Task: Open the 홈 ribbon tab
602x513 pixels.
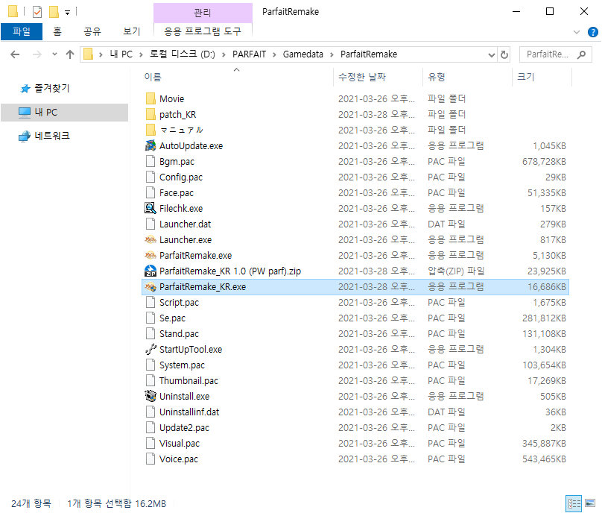Action: (x=57, y=31)
